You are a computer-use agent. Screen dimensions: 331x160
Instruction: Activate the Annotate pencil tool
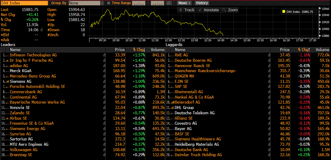click(x=200, y=10)
